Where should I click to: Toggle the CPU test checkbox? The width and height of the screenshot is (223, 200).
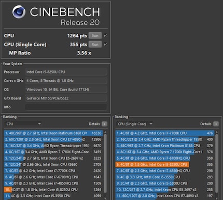coord(105,36)
